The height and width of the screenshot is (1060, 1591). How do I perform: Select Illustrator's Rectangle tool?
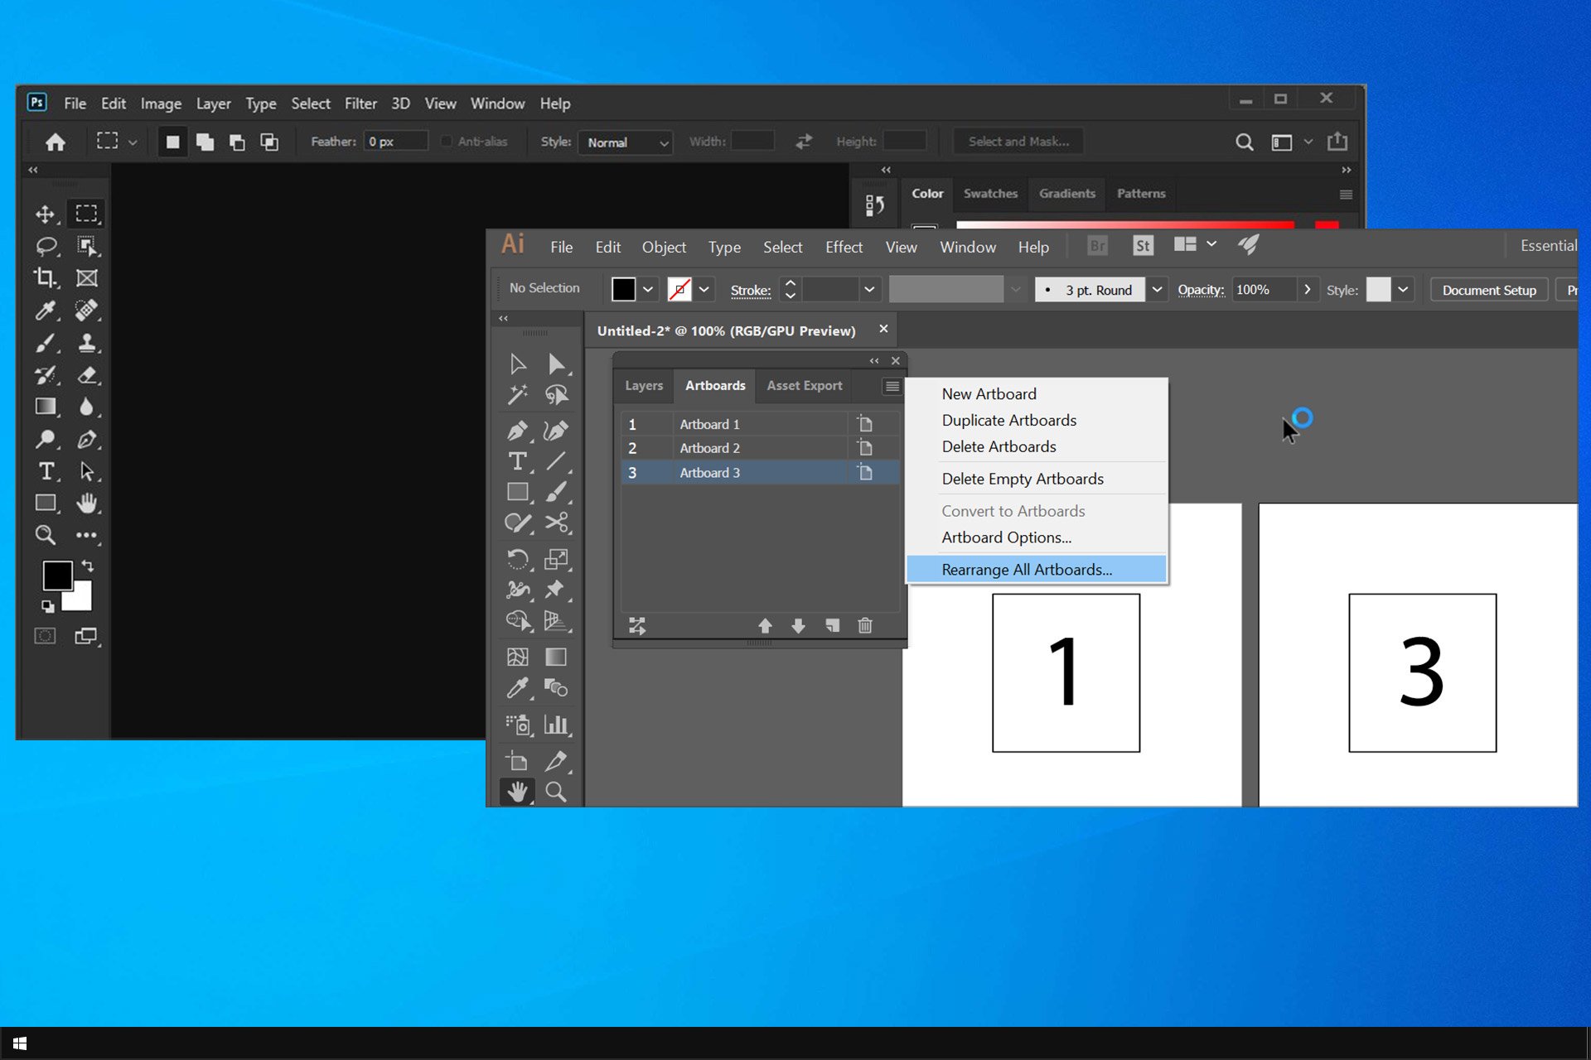518,492
